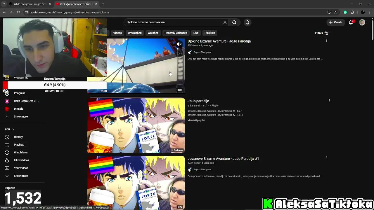Click the JoJo parodije playlist thumbnail
Viewport: 374px width, 210px height.
[x=136, y=125]
